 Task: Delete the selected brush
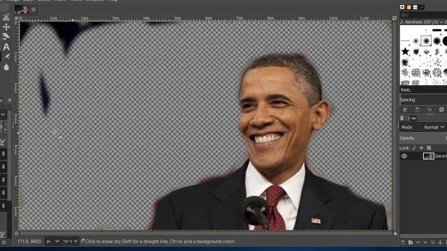coord(441,109)
